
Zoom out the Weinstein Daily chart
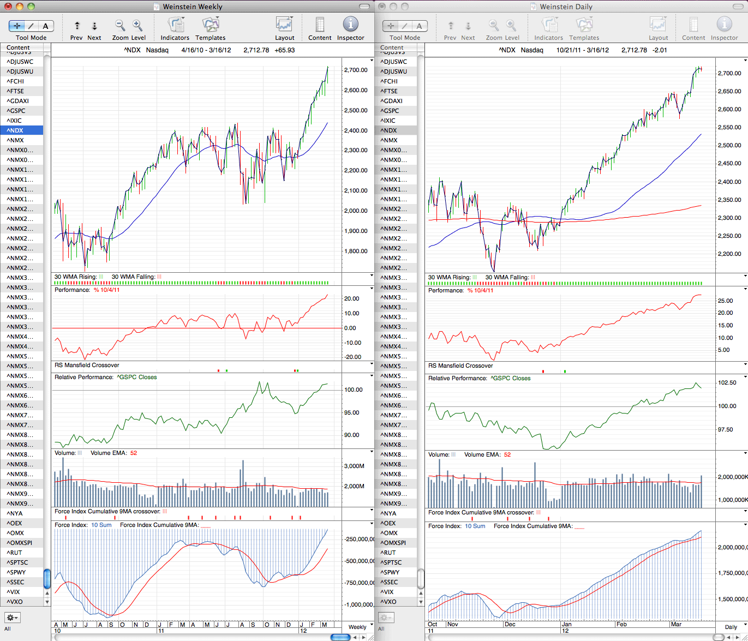coord(494,25)
